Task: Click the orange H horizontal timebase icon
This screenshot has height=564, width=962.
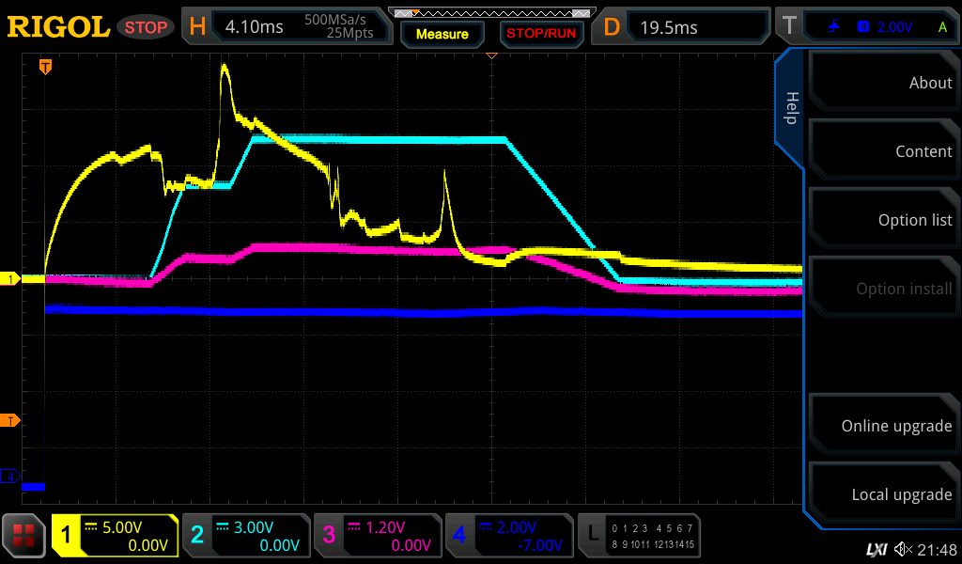Action: 197,26
